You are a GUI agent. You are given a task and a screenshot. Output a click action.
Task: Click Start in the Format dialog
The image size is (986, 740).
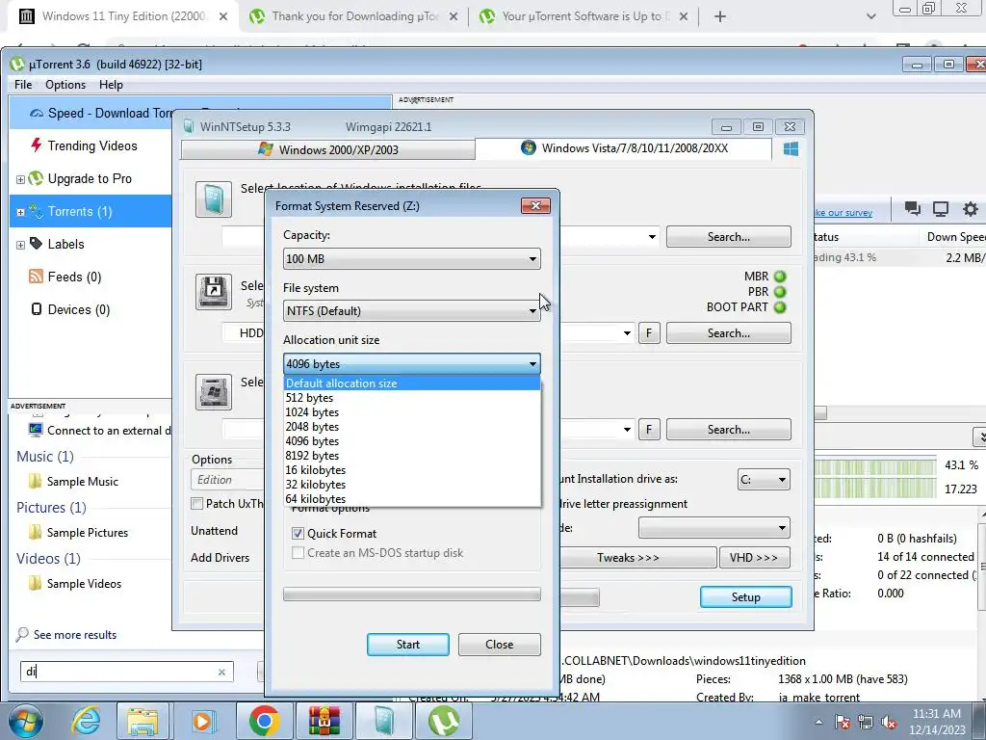408,645
